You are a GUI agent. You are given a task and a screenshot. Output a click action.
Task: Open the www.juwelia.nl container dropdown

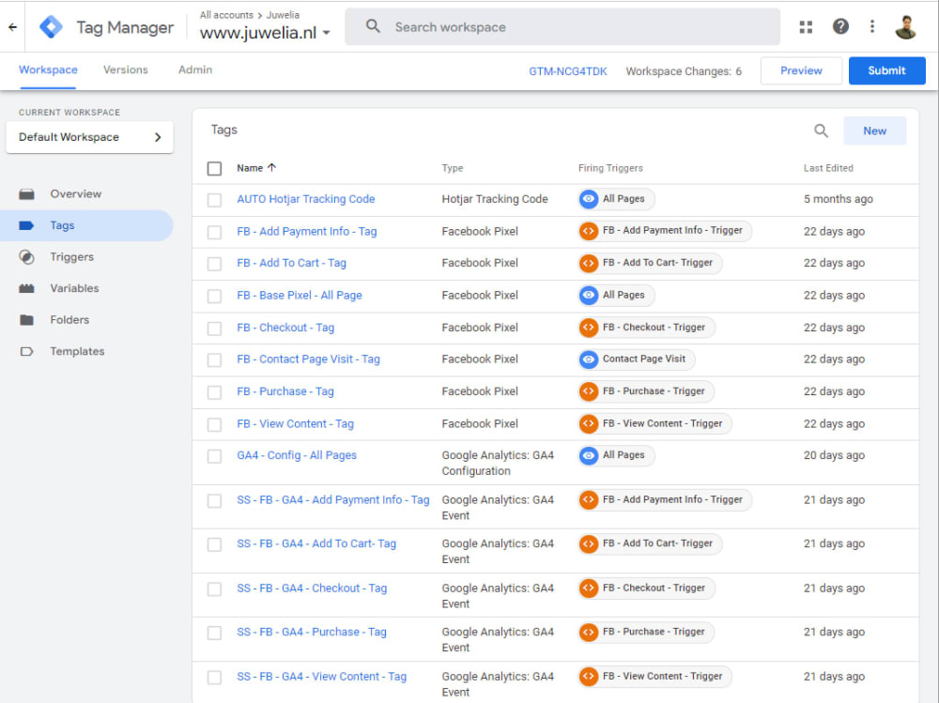click(x=266, y=32)
